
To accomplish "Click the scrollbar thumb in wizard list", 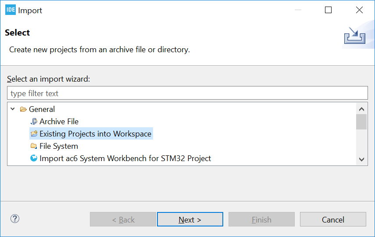I will point(361,122).
